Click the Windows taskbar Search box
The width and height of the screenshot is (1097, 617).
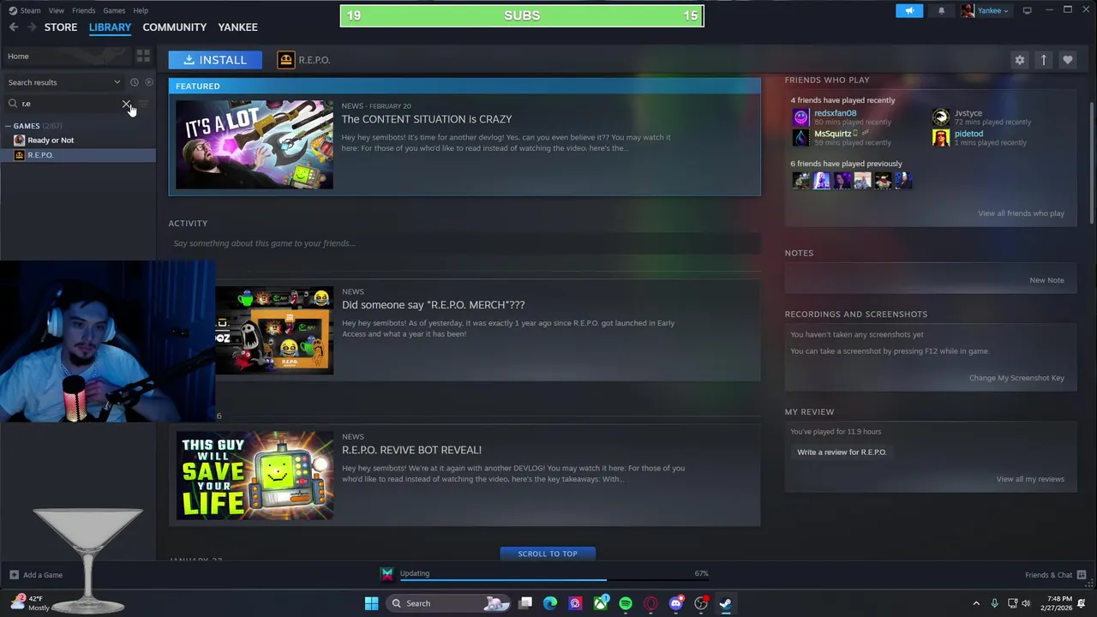pyautogui.click(x=448, y=603)
